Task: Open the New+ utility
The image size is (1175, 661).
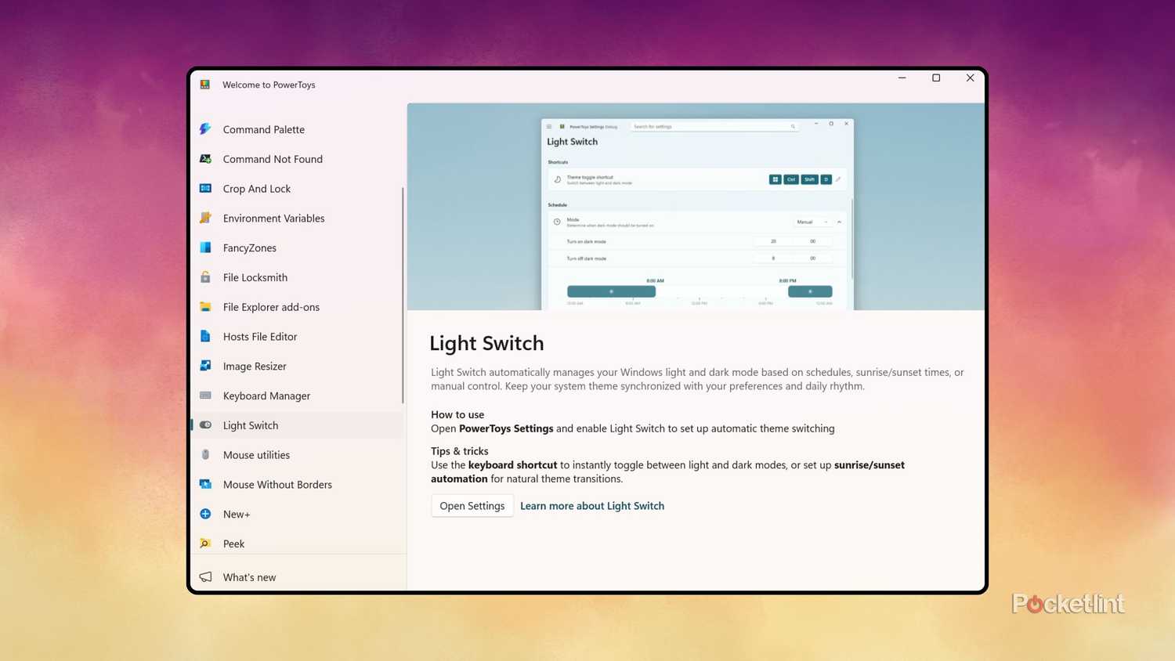Action: (237, 514)
